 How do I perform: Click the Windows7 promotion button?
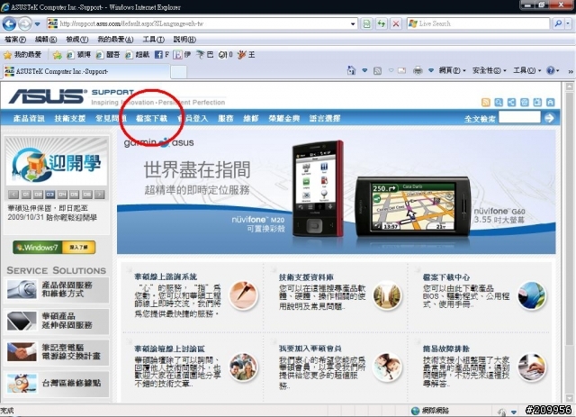coord(54,248)
